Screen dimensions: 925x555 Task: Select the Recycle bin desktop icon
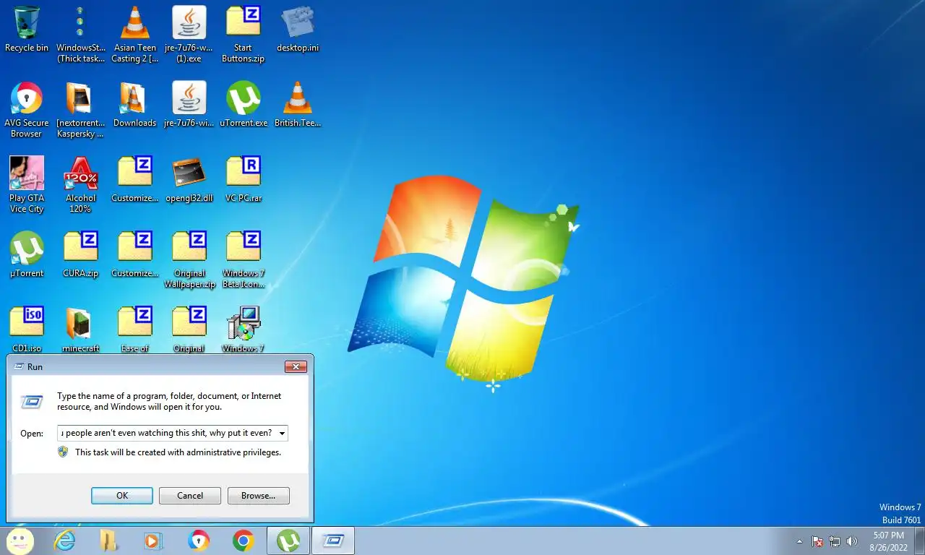[x=27, y=29]
